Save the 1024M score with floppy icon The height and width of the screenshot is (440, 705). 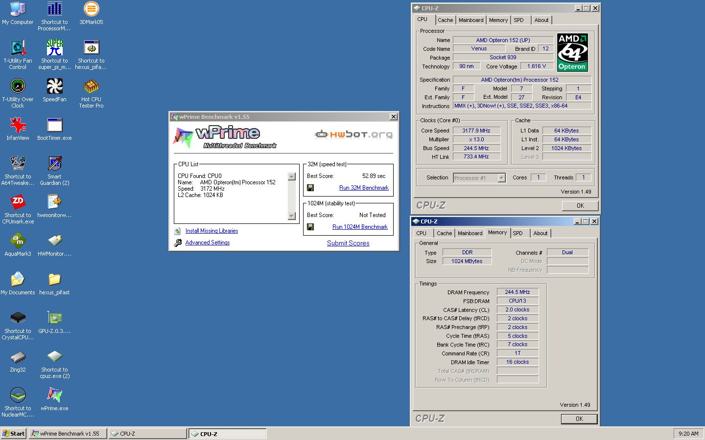click(x=310, y=227)
